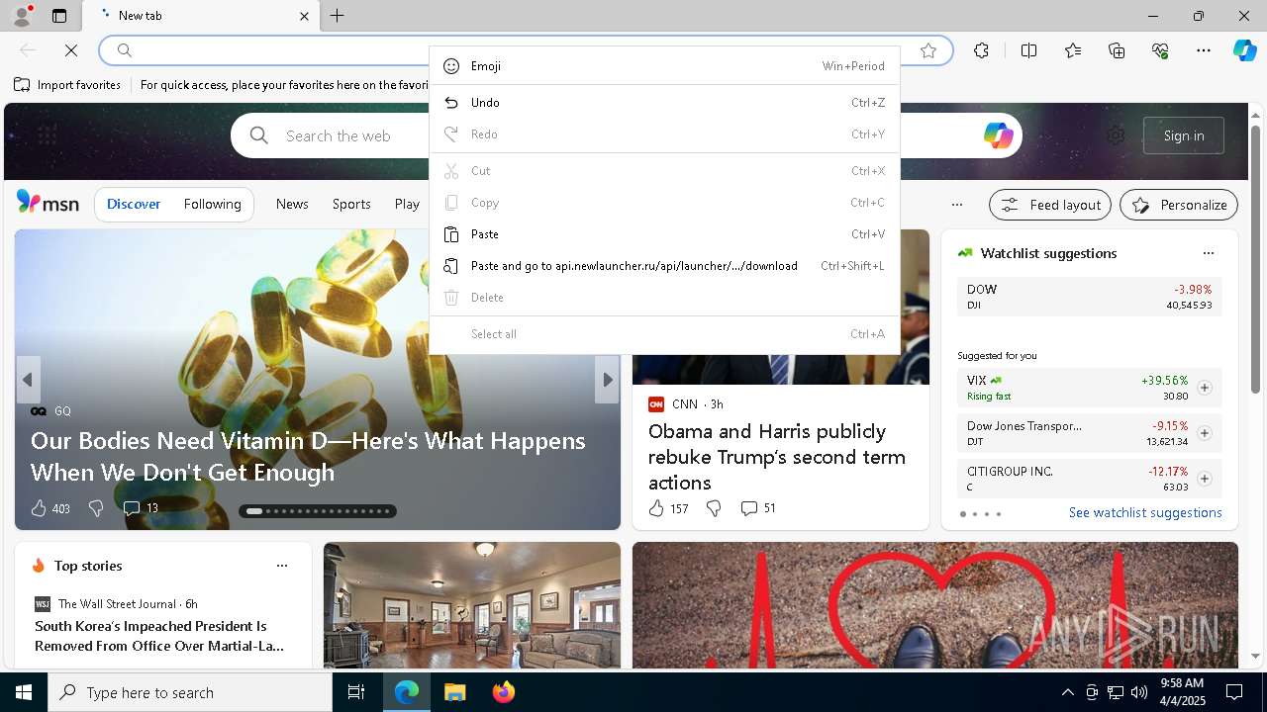Click the Sign in button
This screenshot has width=1267, height=712.
pos(1184,135)
